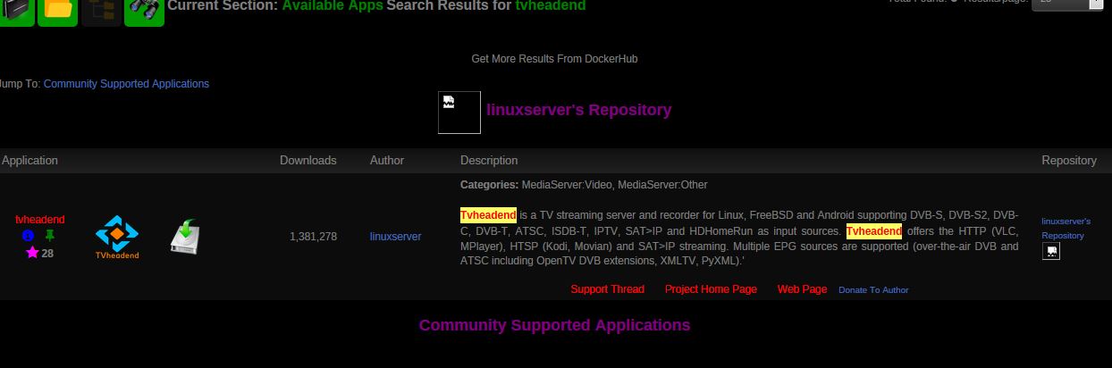Click the green pin icon under tvheadend
Image resolution: width=1112 pixels, height=368 pixels.
[x=50, y=236]
